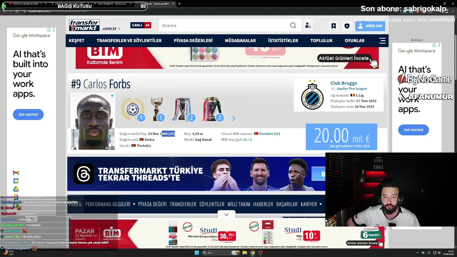Open the Windows Start menu

pos(197,253)
